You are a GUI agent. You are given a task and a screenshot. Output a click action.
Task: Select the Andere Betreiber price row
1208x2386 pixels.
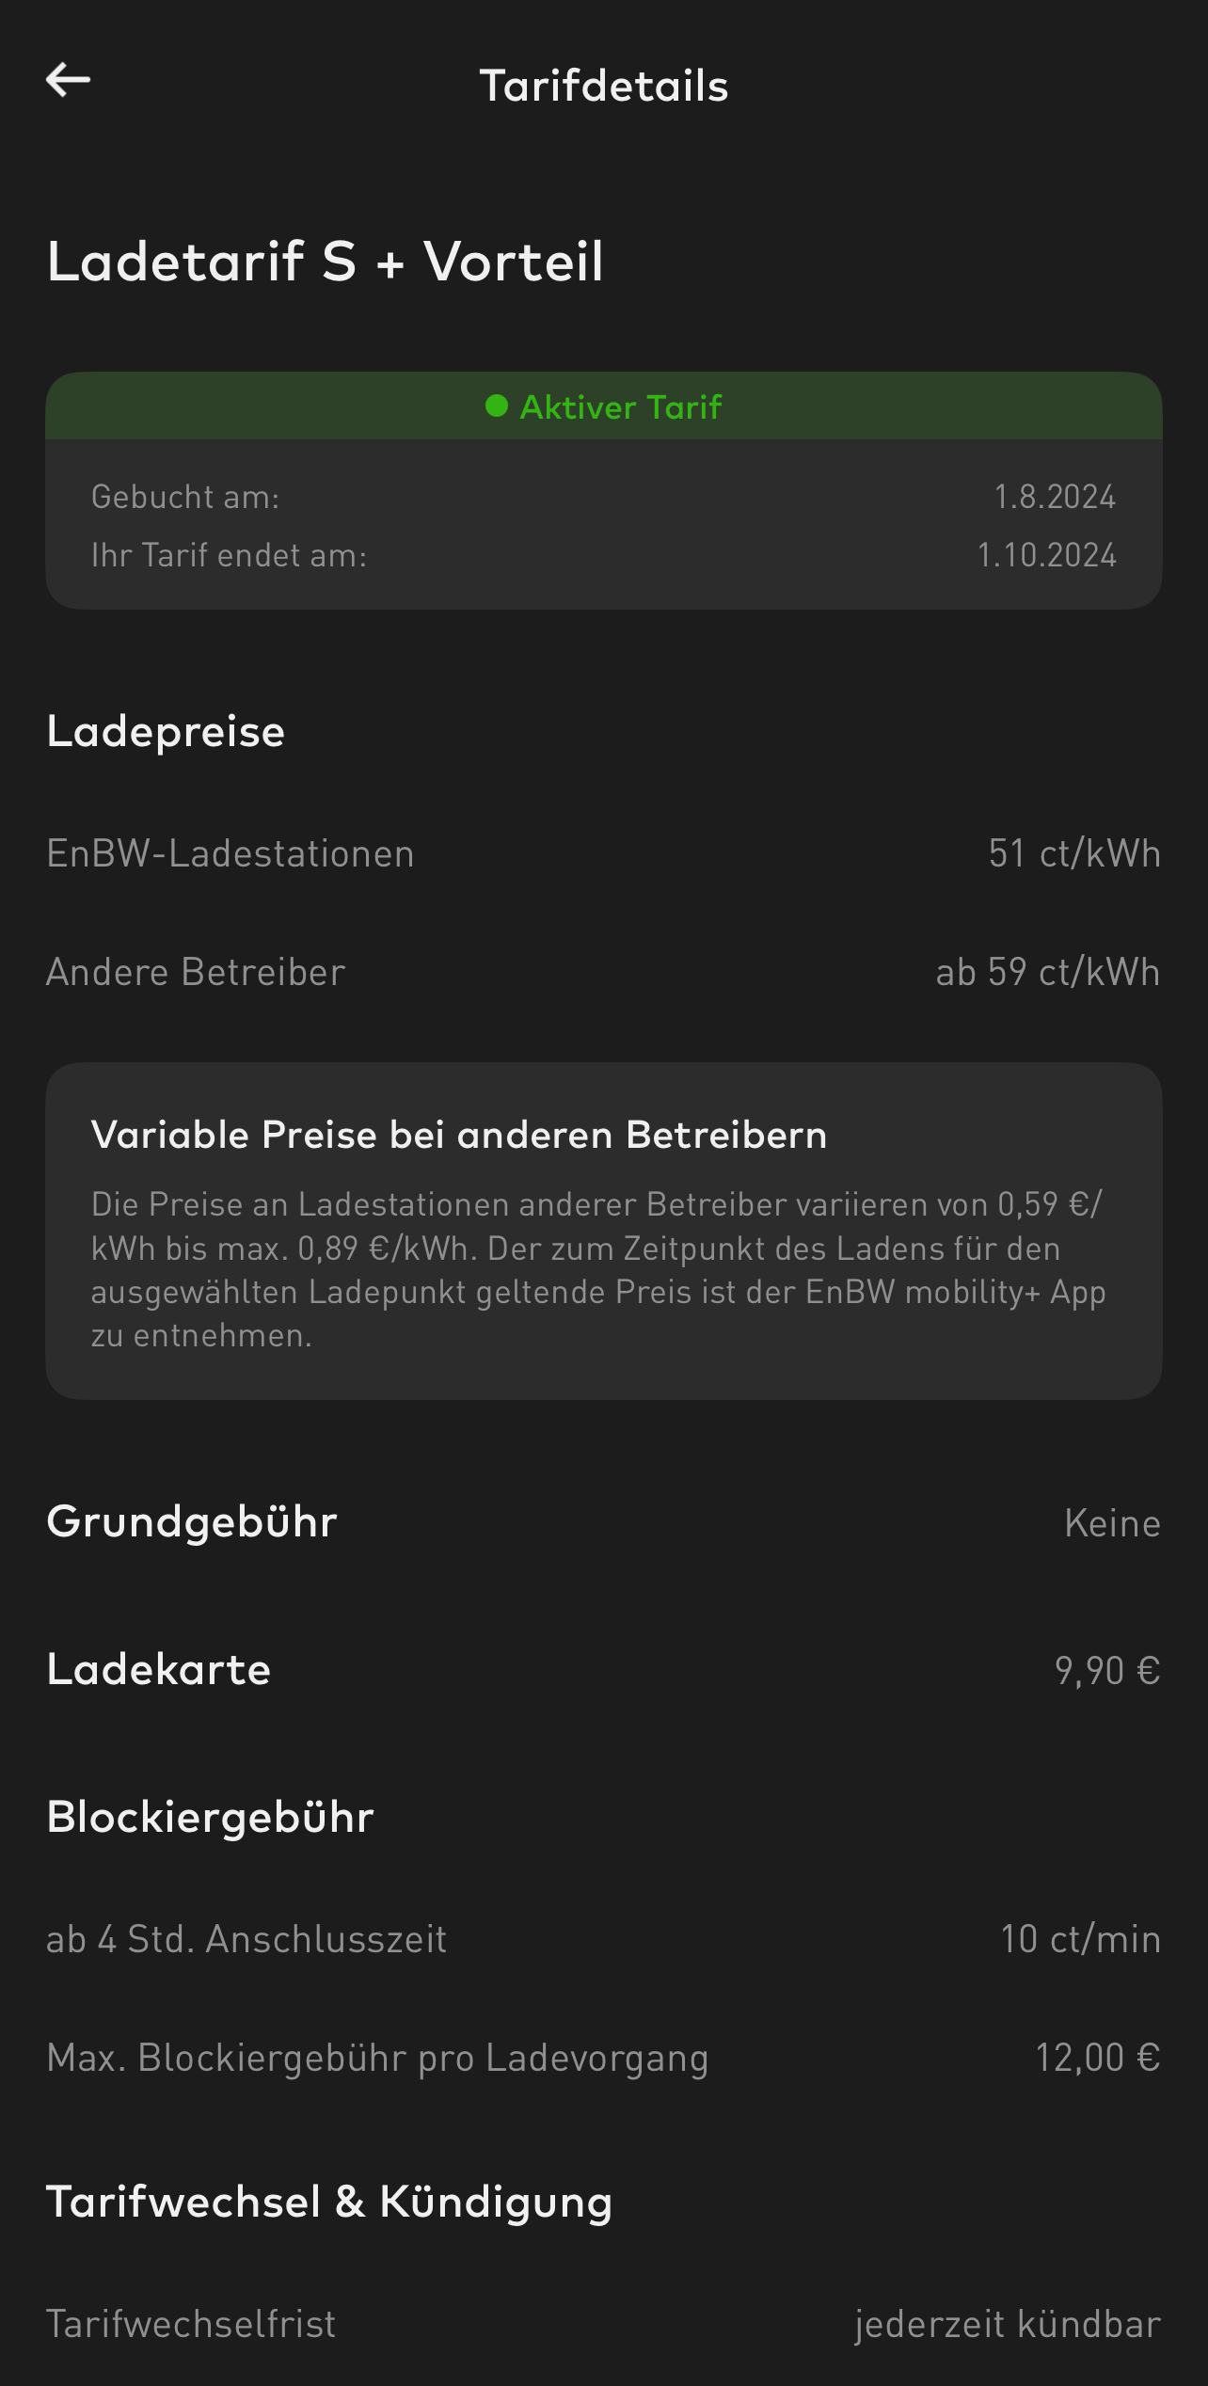tap(604, 972)
